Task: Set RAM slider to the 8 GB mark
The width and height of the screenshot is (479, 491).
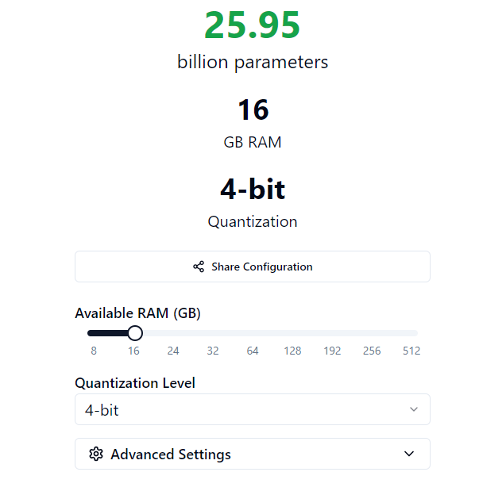Action: 94,333
